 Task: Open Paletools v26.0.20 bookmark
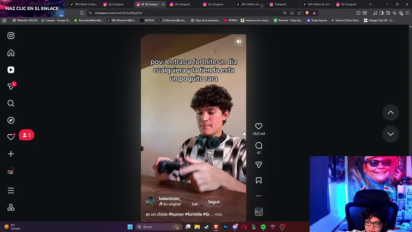(x=25, y=20)
